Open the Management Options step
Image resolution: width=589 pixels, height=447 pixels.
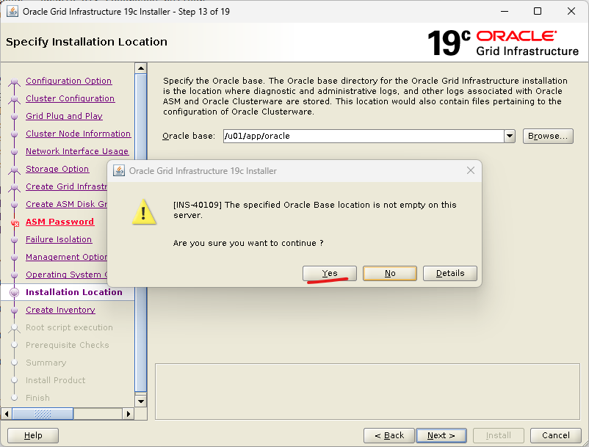point(67,257)
